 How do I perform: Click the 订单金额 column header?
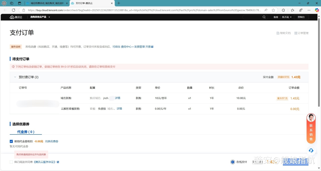click(294, 88)
